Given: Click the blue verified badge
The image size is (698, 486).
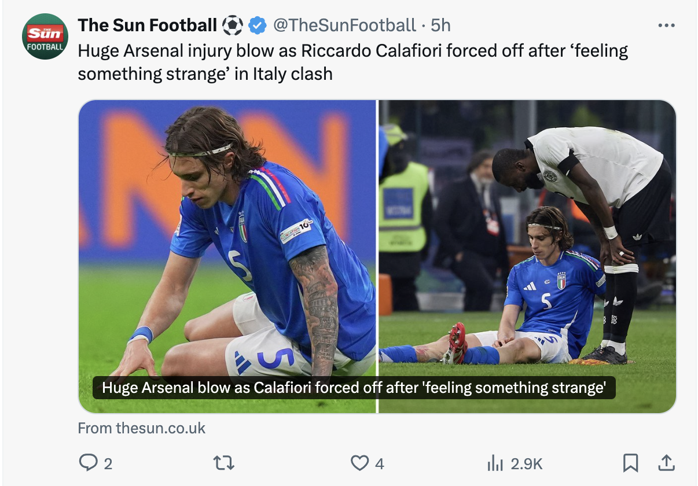Looking at the screenshot, I should (257, 25).
